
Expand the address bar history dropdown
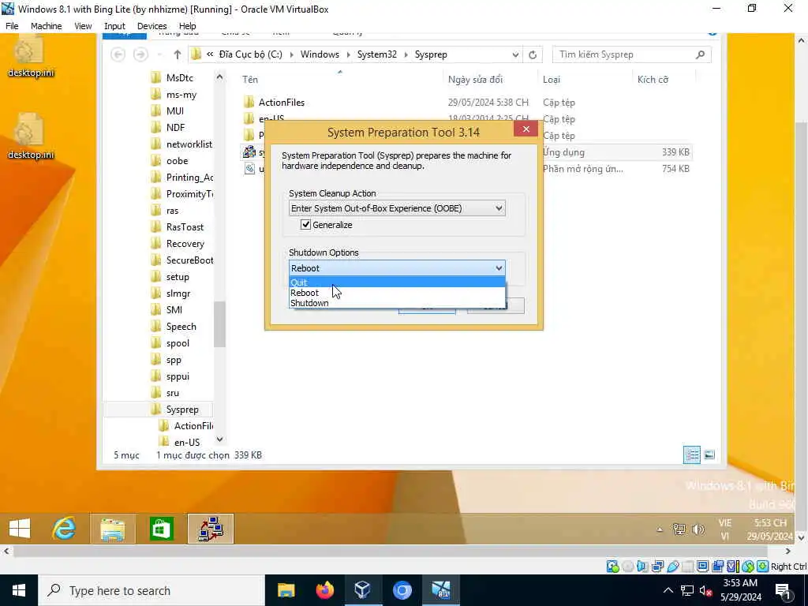click(x=515, y=54)
